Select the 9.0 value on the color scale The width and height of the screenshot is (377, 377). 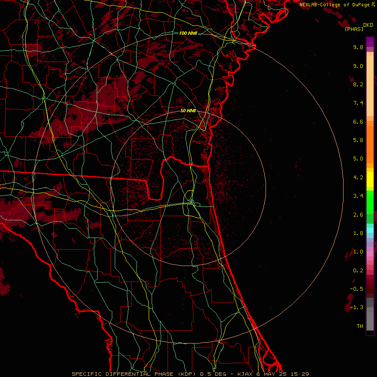coord(358,66)
